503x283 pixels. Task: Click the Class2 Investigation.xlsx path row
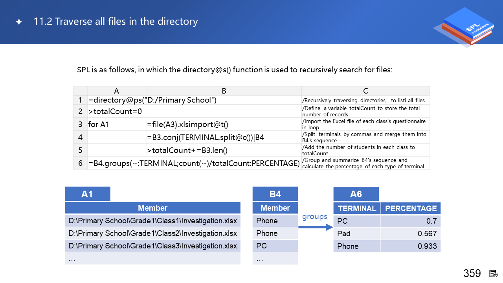pos(152,233)
